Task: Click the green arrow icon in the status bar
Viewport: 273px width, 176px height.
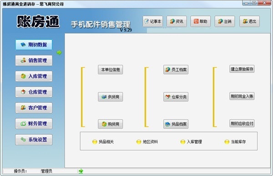Action: coord(81,171)
